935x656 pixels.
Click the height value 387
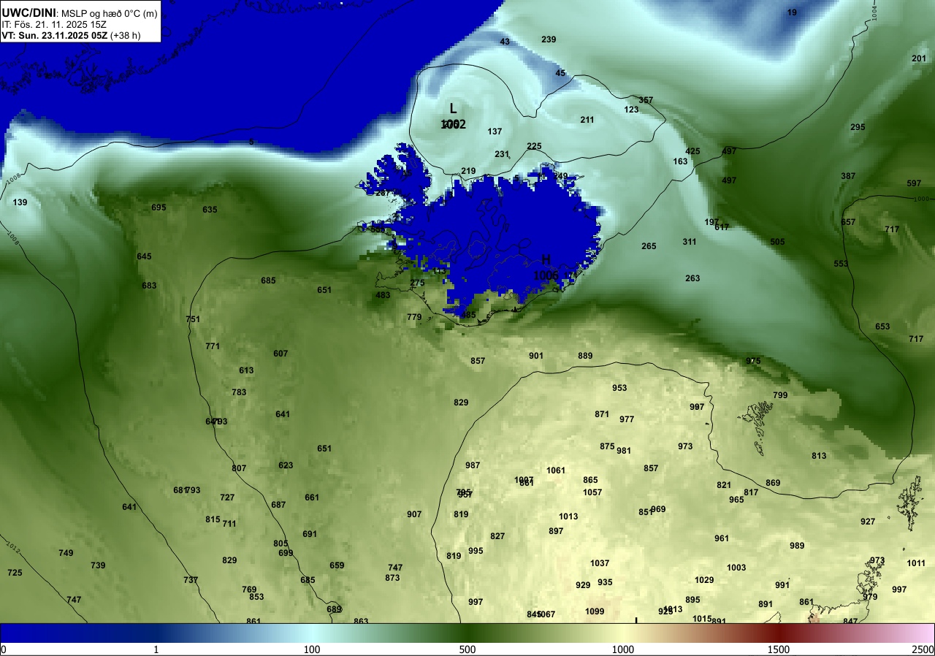(x=848, y=176)
